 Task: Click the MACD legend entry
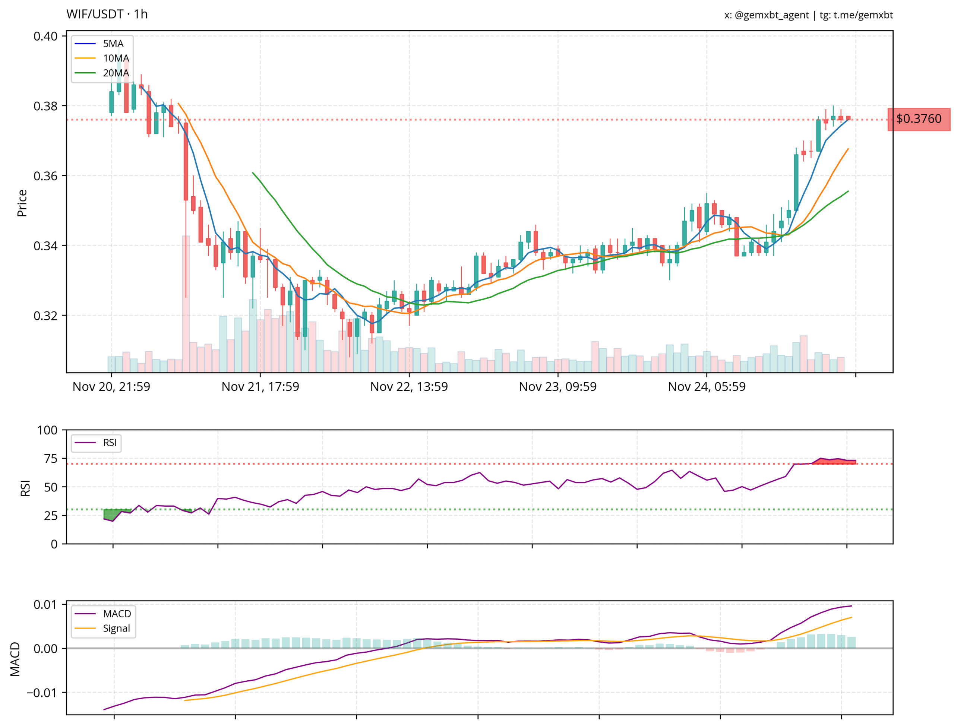(x=117, y=614)
